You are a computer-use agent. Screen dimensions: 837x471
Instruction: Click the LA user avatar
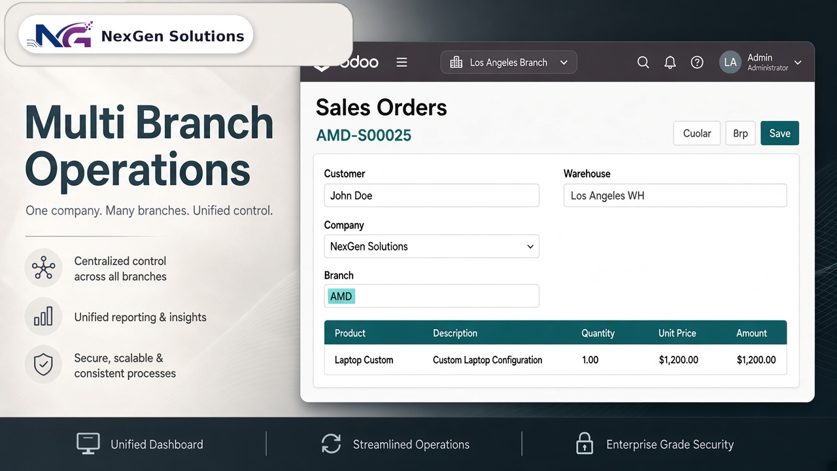tap(730, 62)
